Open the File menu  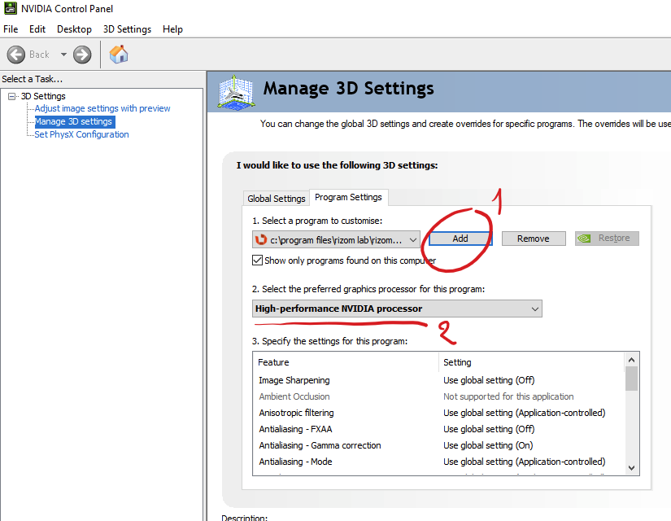11,29
